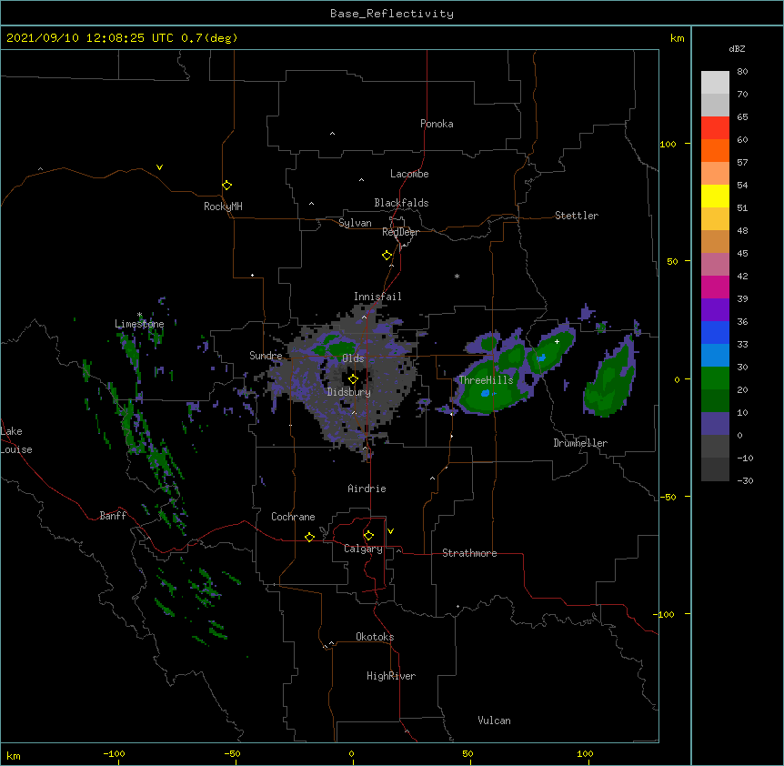Click the dBZ legend heading
This screenshot has width=784, height=766.
(737, 49)
